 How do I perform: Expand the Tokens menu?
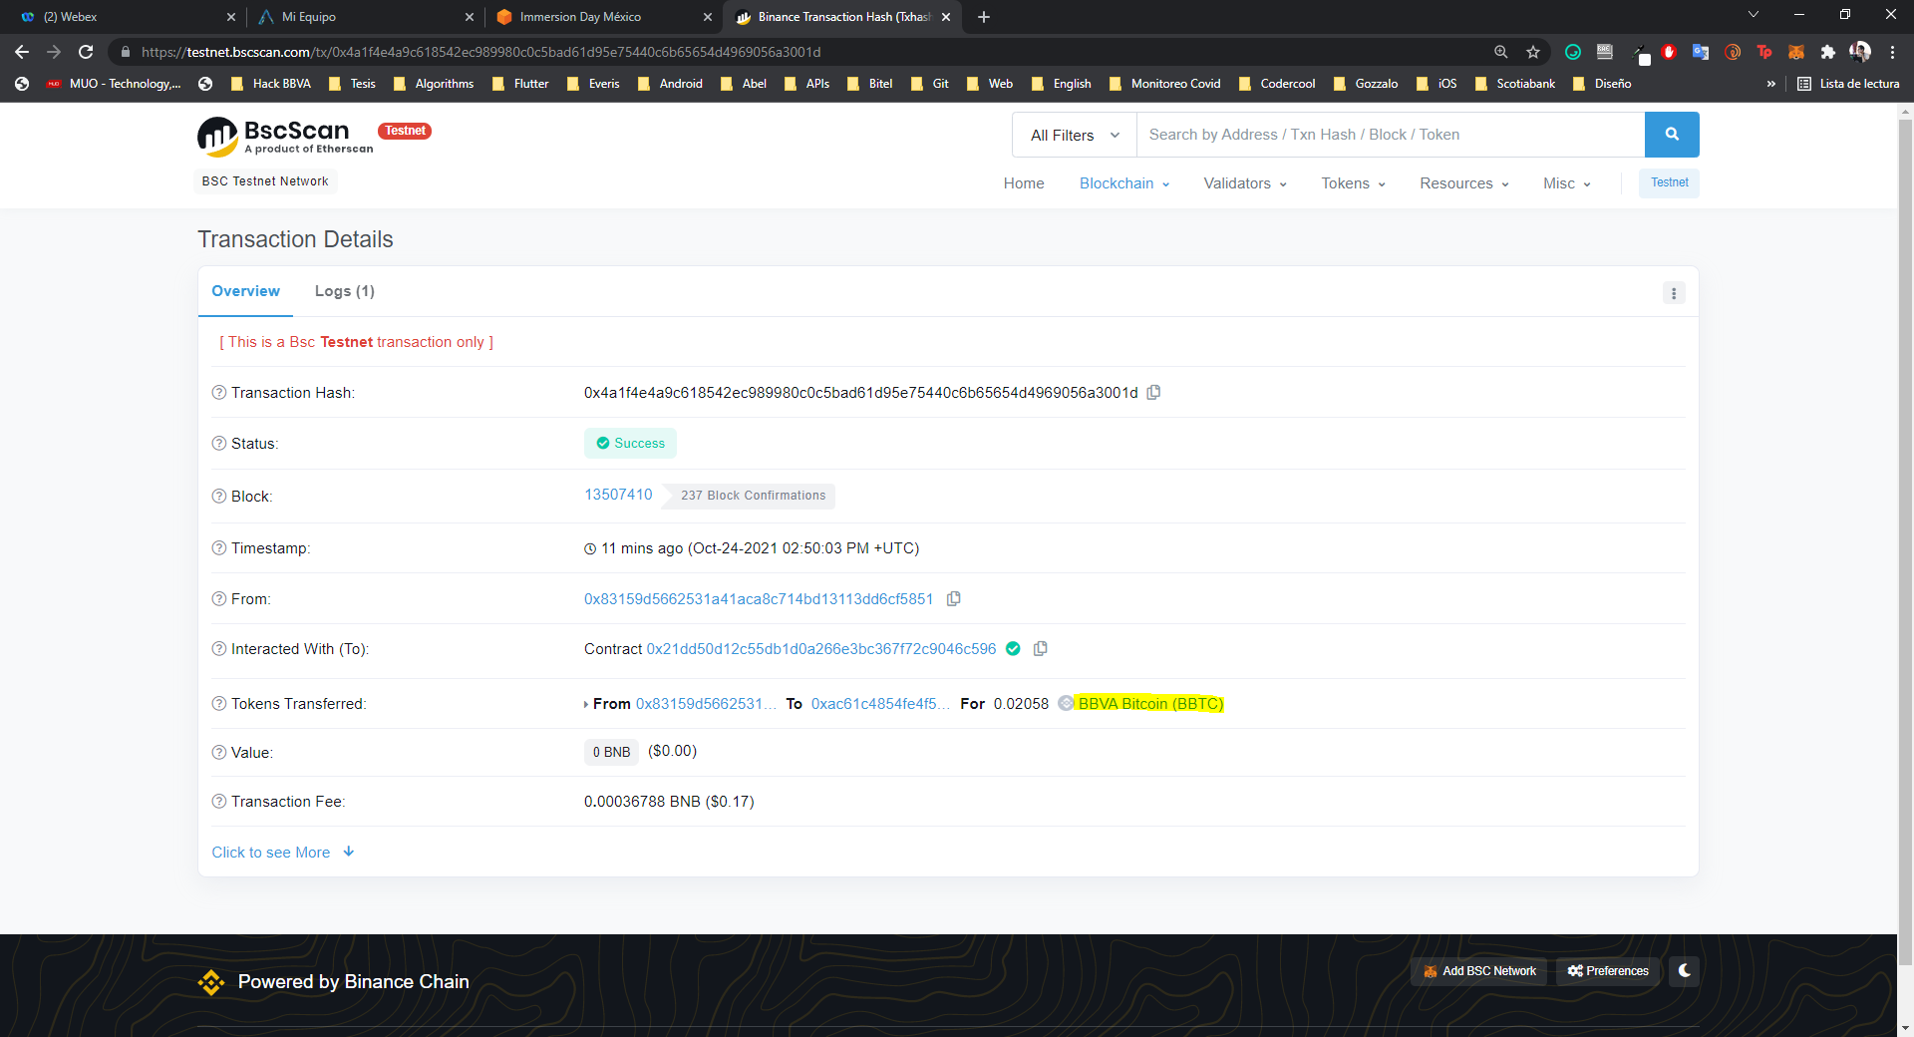pyautogui.click(x=1353, y=183)
